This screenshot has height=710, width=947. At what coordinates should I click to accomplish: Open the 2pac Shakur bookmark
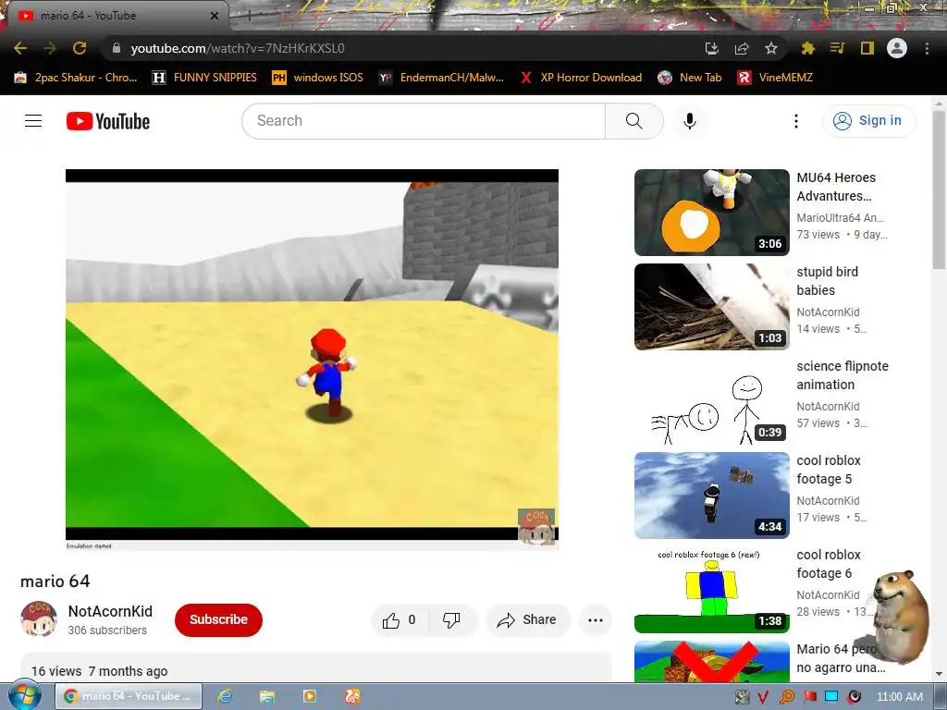pyautogui.click(x=76, y=78)
